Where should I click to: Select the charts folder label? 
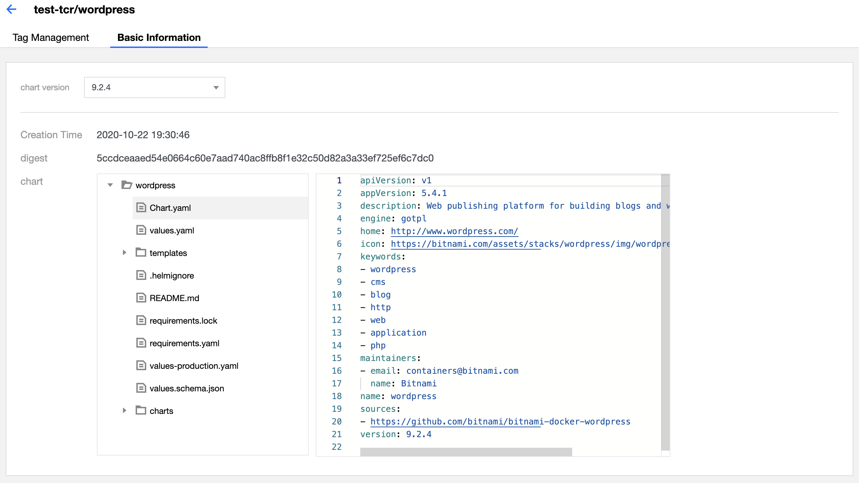coord(161,411)
